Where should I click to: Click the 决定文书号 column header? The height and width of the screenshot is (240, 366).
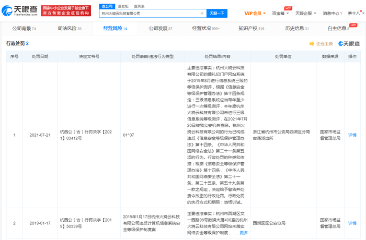(89, 56)
